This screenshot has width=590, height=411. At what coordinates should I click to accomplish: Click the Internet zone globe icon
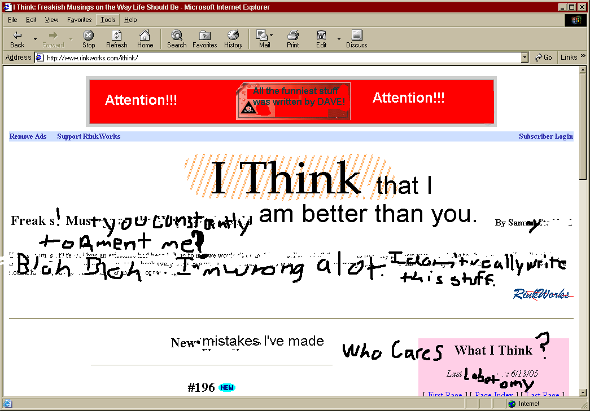pos(512,404)
